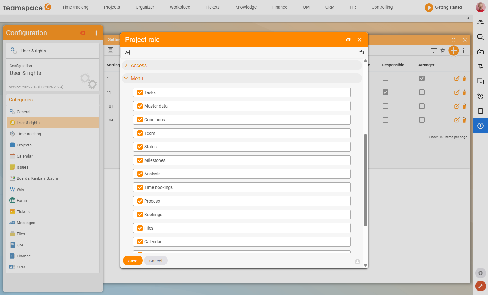488x295 pixels.
Task: Click the delete trash icon in row 104
Action: (464, 120)
